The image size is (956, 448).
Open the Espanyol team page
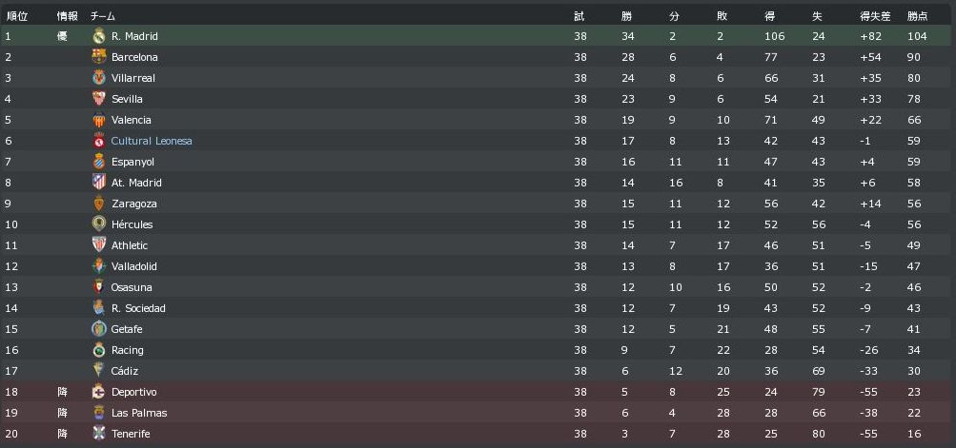point(132,162)
